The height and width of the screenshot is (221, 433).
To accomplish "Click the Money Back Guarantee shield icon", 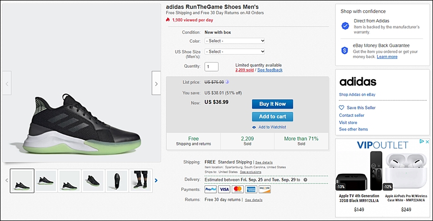I will [x=345, y=50].
